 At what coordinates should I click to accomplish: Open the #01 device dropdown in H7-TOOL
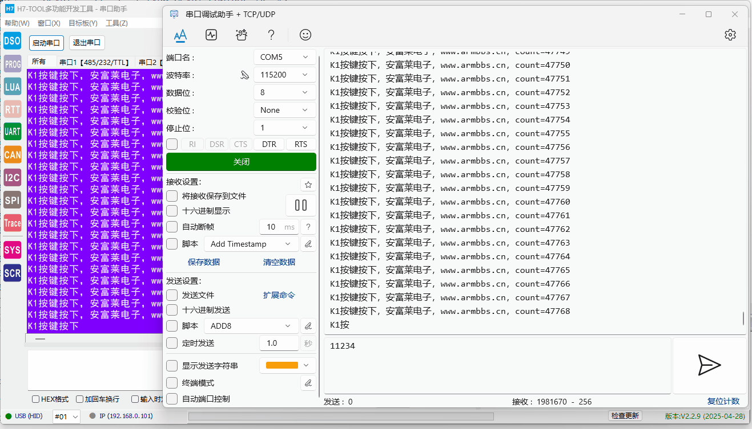click(x=66, y=416)
